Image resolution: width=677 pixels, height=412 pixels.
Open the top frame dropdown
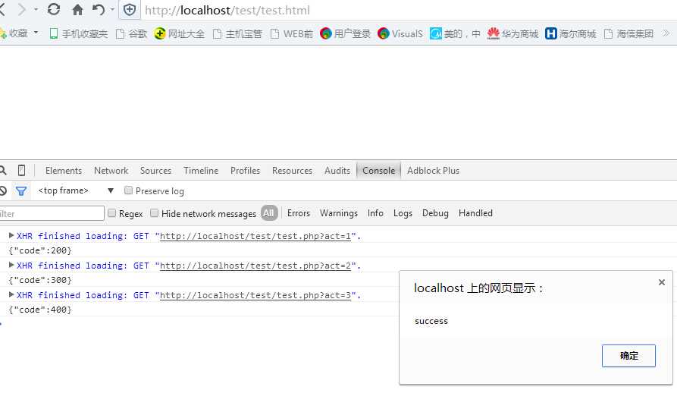pos(76,190)
